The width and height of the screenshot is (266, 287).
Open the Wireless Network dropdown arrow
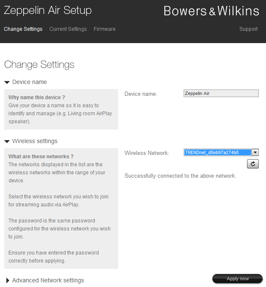pos(255,152)
